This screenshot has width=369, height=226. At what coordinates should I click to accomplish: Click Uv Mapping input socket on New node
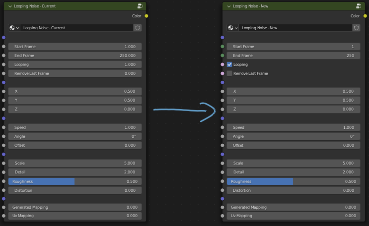pos(222,216)
